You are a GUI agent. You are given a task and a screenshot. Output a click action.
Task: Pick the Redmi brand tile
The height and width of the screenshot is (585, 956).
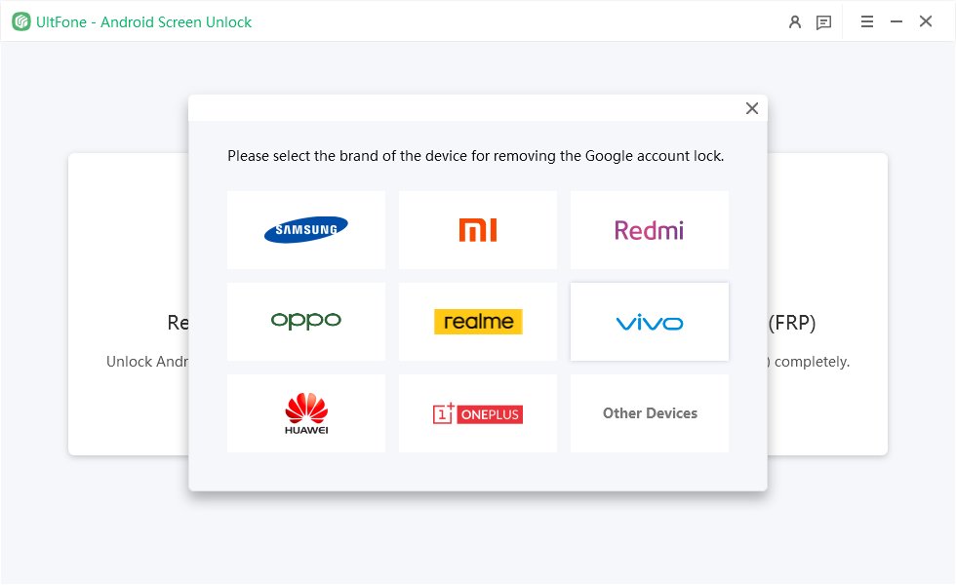650,229
